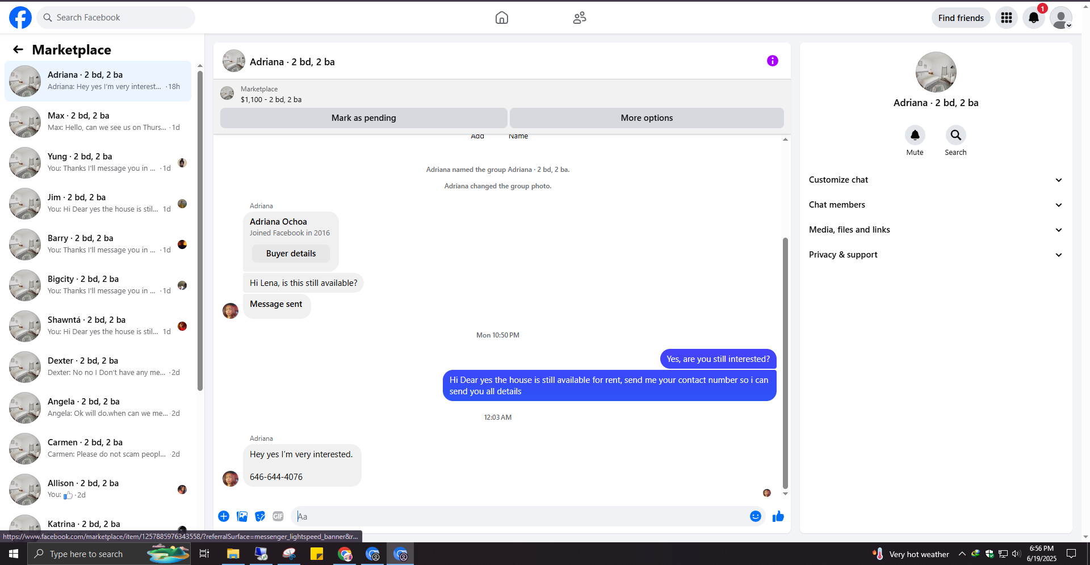Open Task View on the taskbar
This screenshot has width=1090, height=565.
tap(204, 554)
